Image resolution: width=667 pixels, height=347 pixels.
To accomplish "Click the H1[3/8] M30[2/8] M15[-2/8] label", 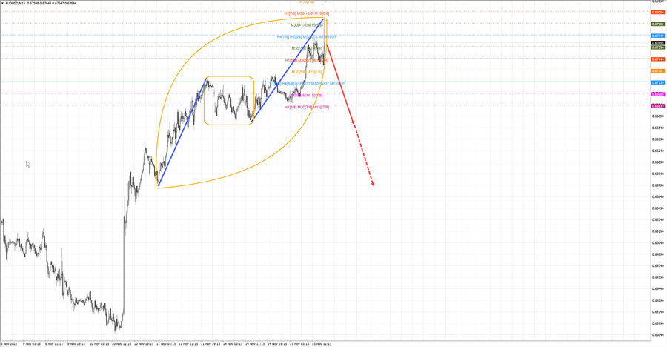I will pos(307,107).
